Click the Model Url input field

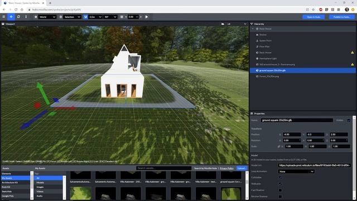click(315, 165)
